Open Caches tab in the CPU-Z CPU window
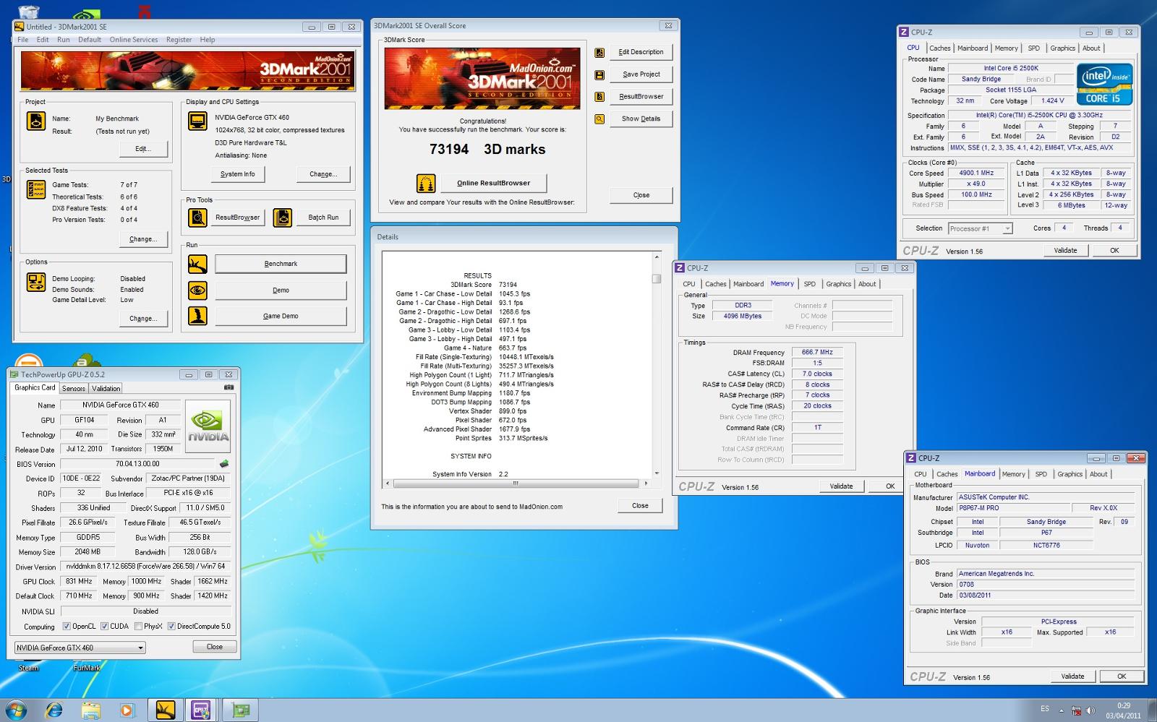This screenshot has height=722, width=1157. click(x=939, y=48)
